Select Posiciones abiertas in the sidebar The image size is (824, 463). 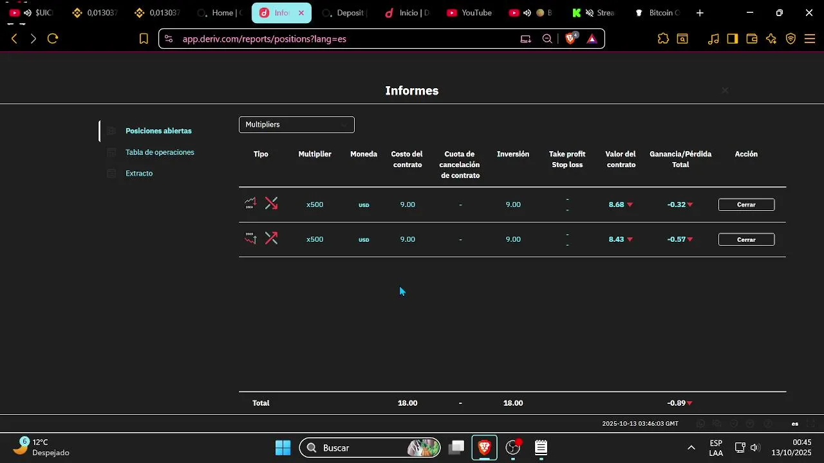coord(158,131)
